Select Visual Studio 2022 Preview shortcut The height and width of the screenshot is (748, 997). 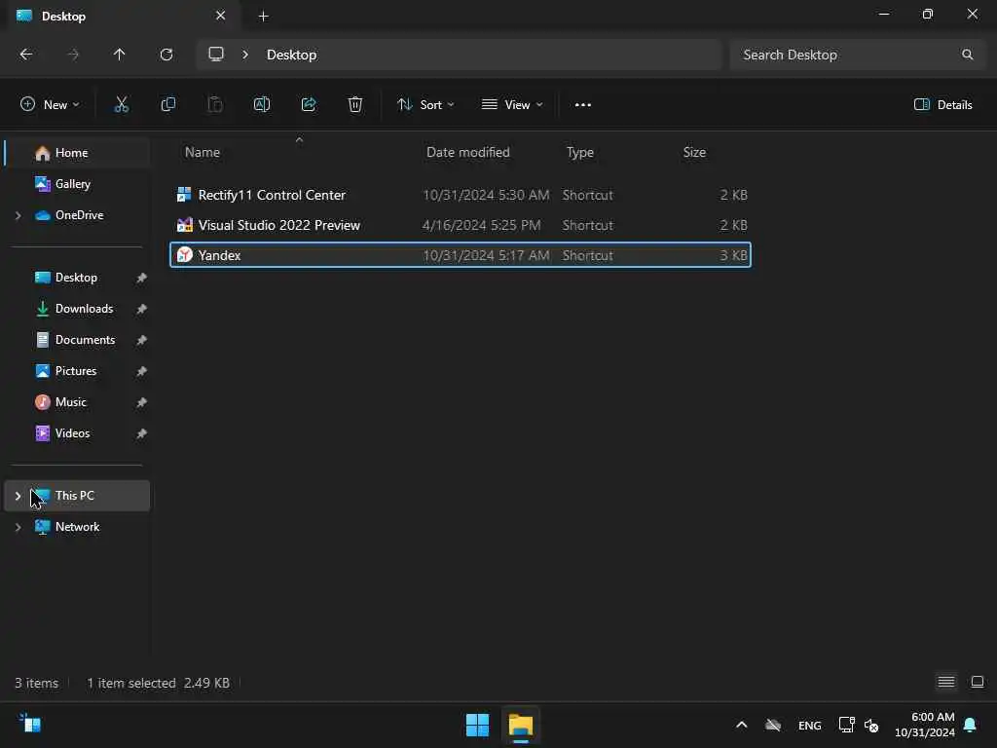click(x=461, y=225)
